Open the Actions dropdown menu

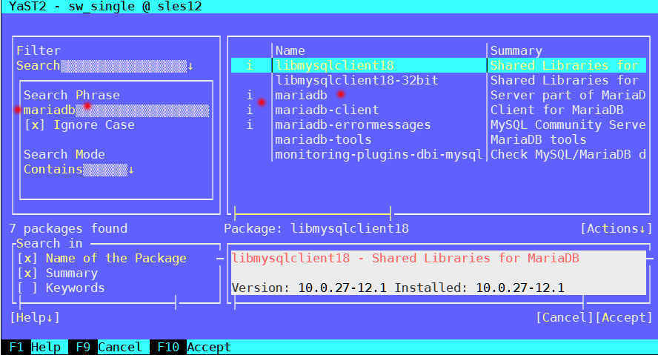[617, 229]
